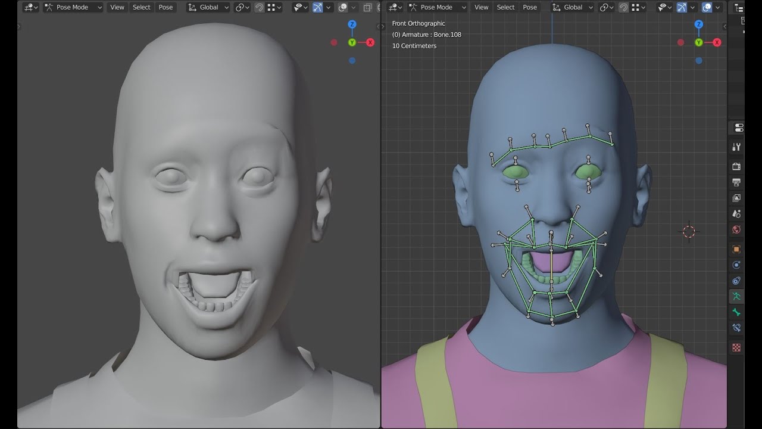
Task: Click negative Z axis dot in left viewport gizmo
Action: tap(352, 61)
